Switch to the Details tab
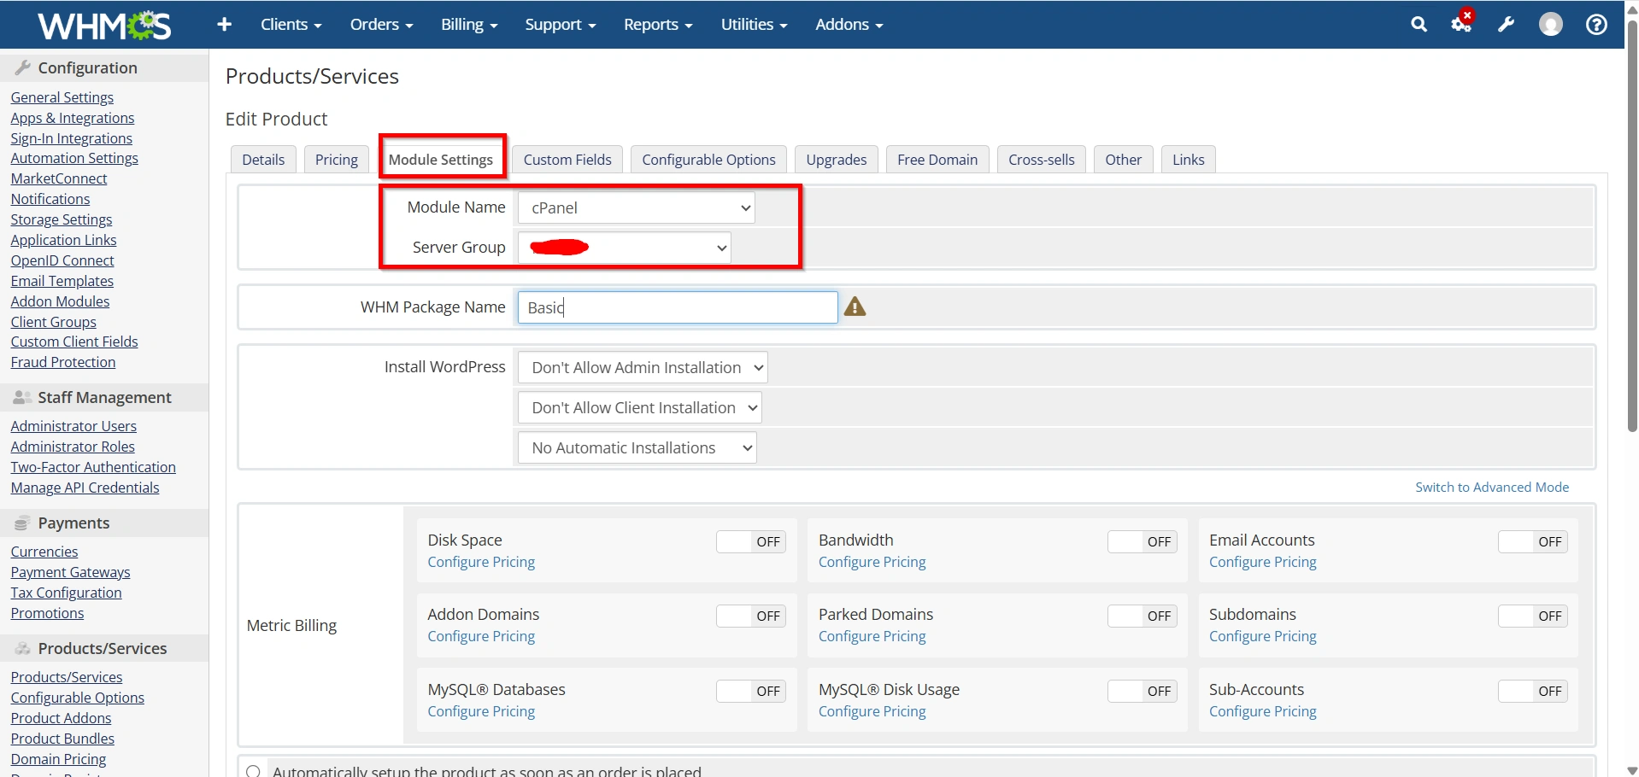Image resolution: width=1639 pixels, height=777 pixels. coord(263,160)
